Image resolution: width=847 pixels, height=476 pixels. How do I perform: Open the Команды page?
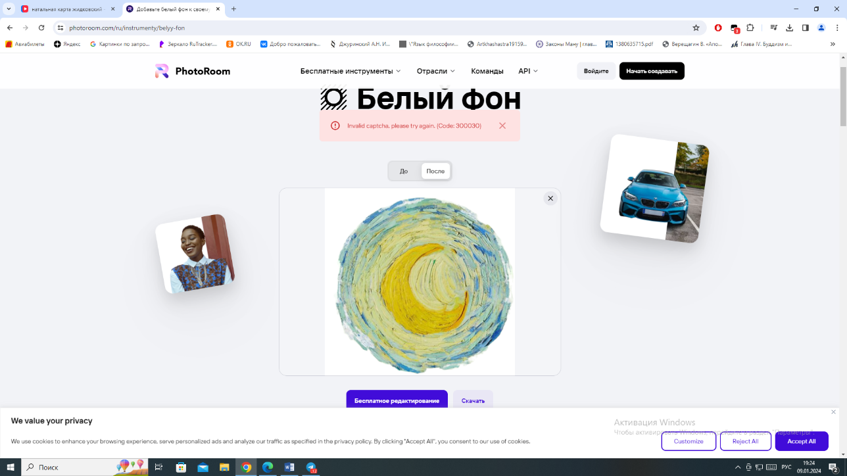(x=487, y=71)
